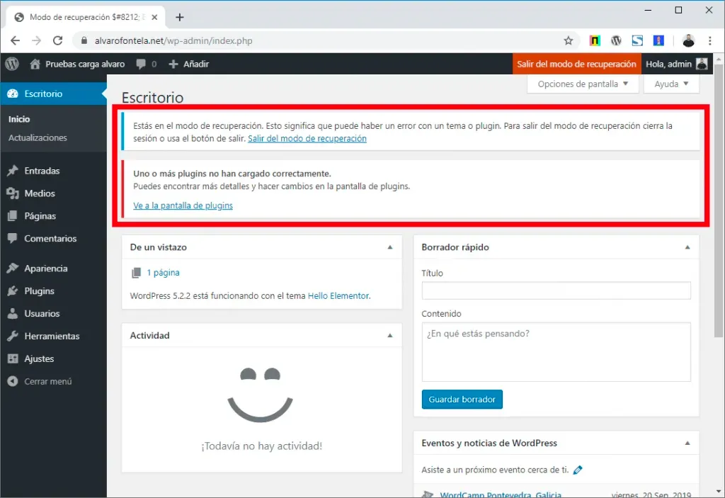Click the address bar URL
Image resolution: width=725 pixels, height=498 pixels.
click(x=173, y=40)
